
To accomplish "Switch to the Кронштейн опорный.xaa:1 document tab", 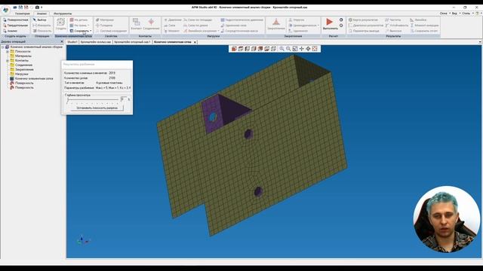I will pyautogui.click(x=132, y=42).
